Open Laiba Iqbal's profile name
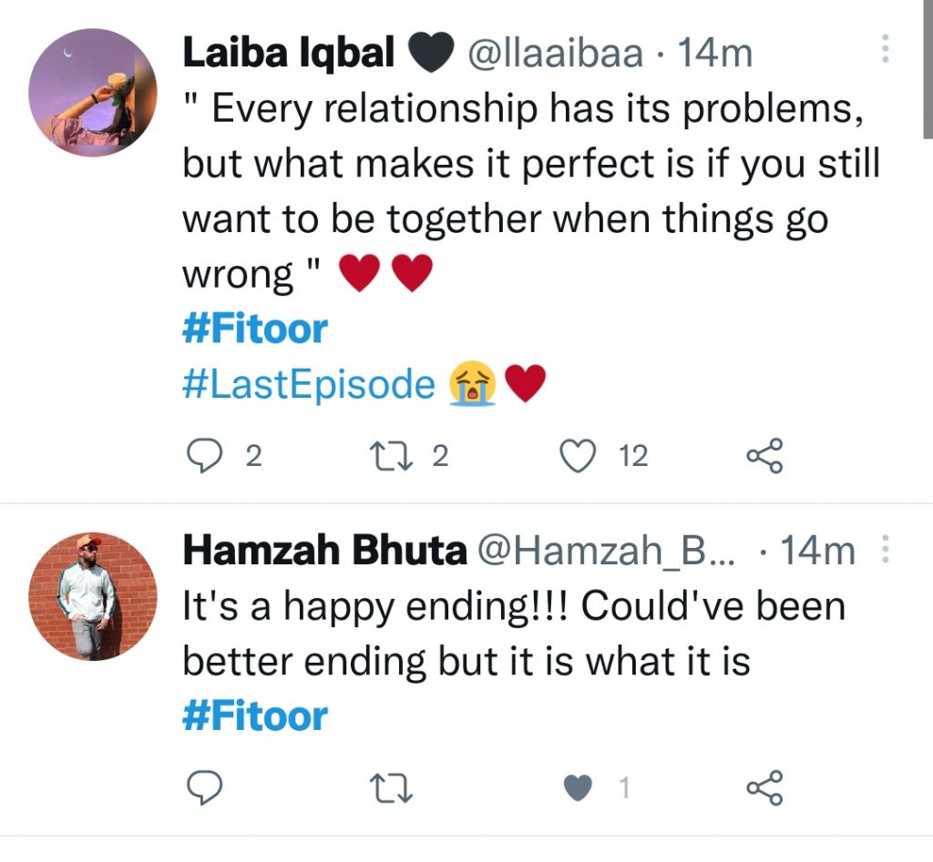The height and width of the screenshot is (862, 933). tap(288, 52)
